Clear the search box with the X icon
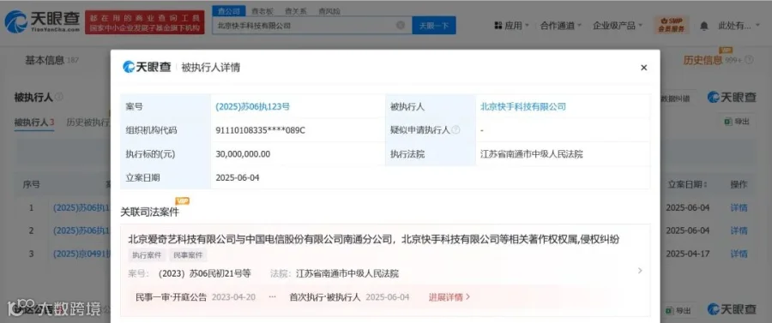 pos(401,25)
